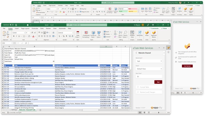The height and width of the screenshot is (116, 205).
Task: Click 'Check dashboard workflow' title cell
Action: (x=35, y=70)
